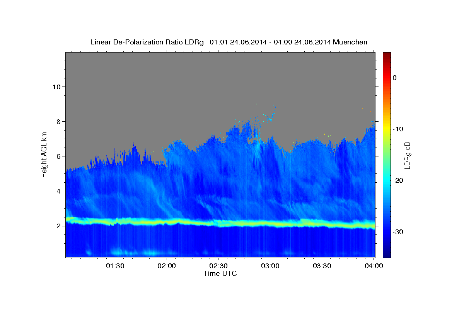Click the height axis label '4'

[58, 191]
